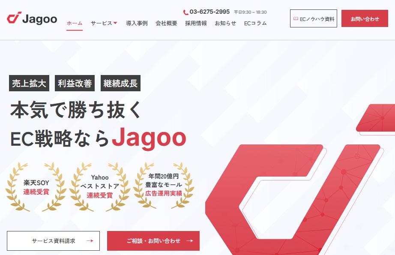Open the ホーム nav item
395x255 pixels.
(75, 23)
